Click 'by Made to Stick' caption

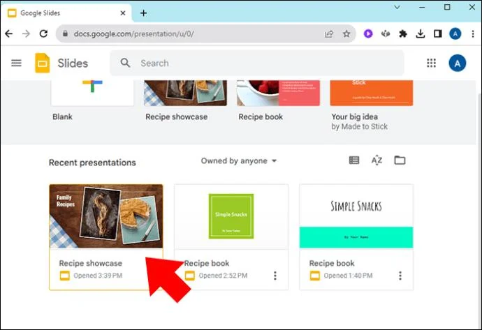[x=359, y=127]
